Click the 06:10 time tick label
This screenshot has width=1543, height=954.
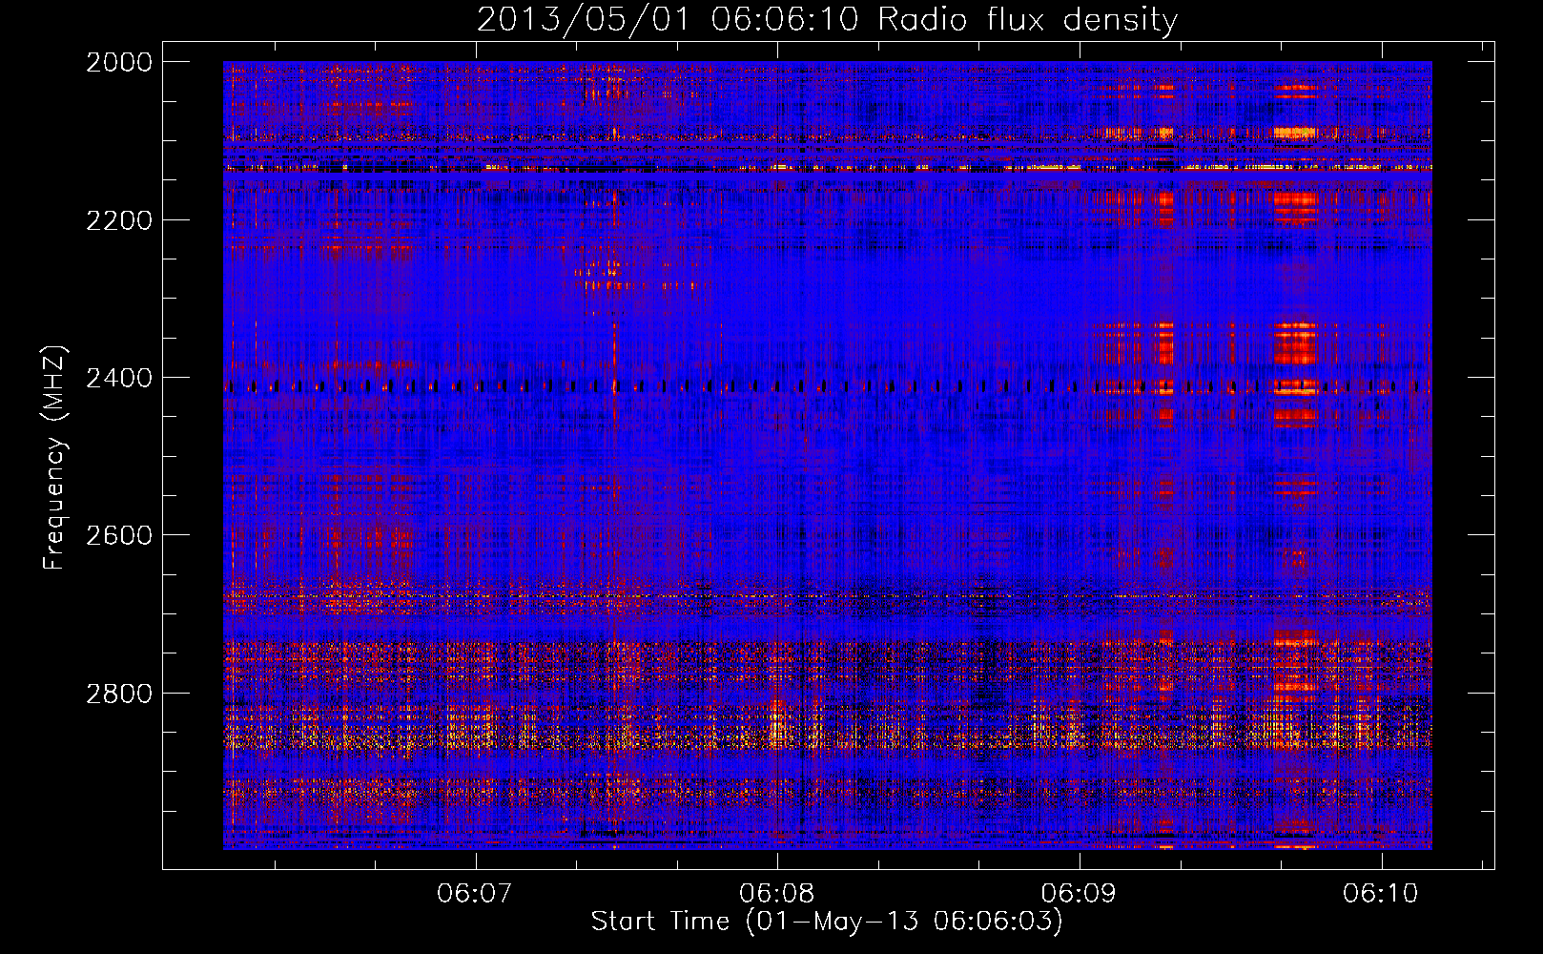(1381, 893)
